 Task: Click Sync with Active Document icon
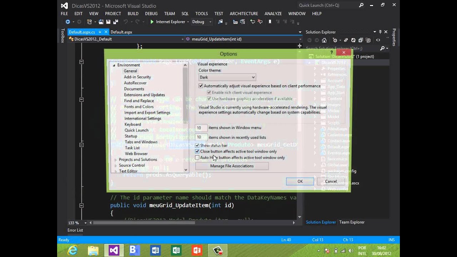(346, 40)
